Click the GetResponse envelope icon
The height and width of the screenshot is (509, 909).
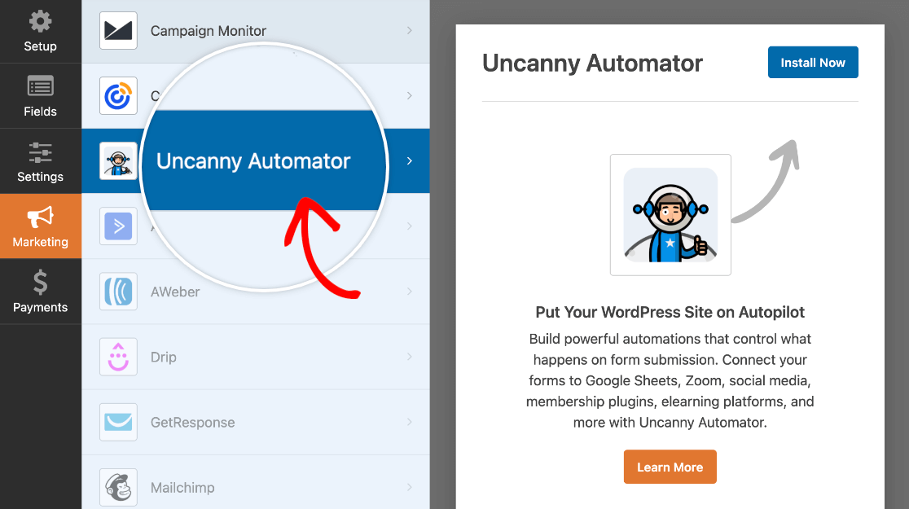(x=118, y=422)
